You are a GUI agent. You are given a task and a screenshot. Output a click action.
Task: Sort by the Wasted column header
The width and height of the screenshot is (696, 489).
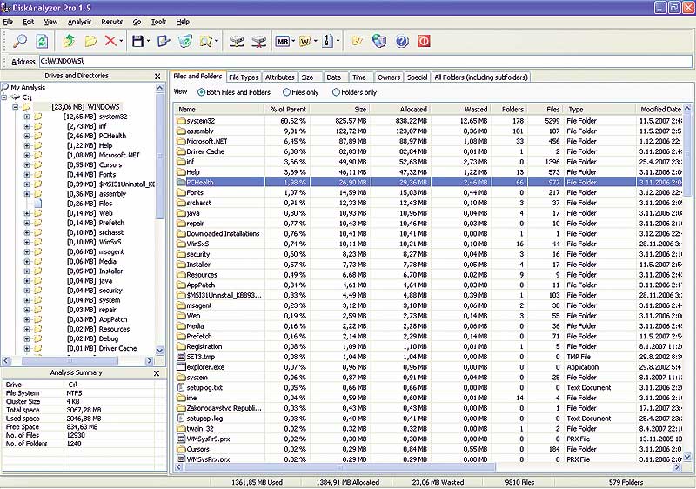pyautogui.click(x=460, y=109)
